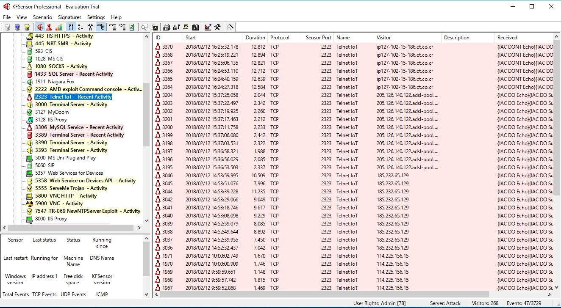Screen dimensions: 561x308
Task: Select the 3306 MySQL Service tree item
Action: (x=79, y=127)
